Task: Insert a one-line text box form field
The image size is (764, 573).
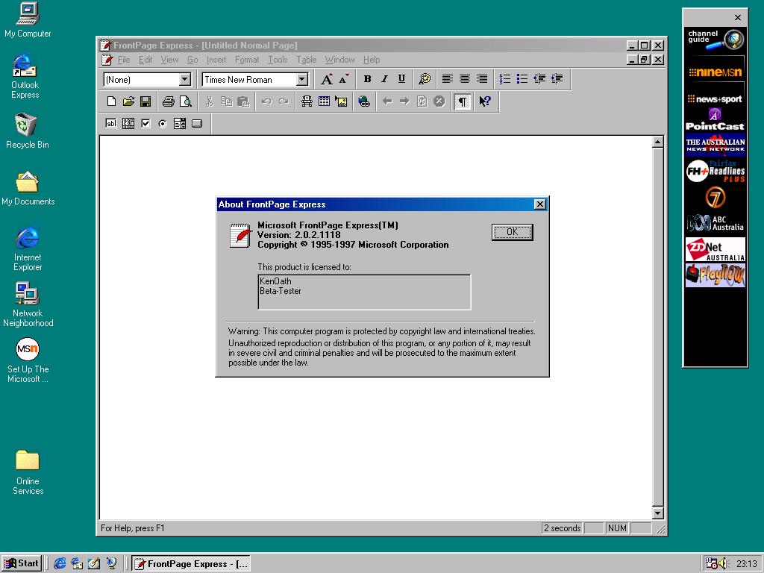Action: (111, 123)
